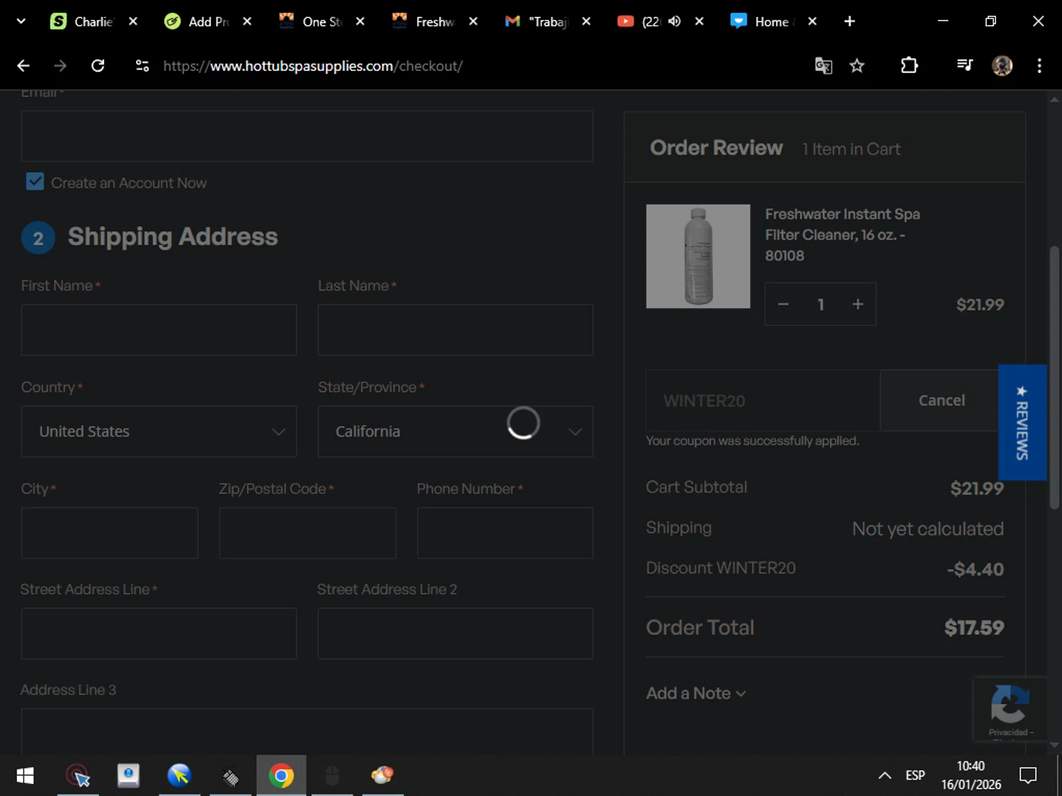The image size is (1062, 796).
Task: Click the First Name field
Action: pyautogui.click(x=159, y=330)
